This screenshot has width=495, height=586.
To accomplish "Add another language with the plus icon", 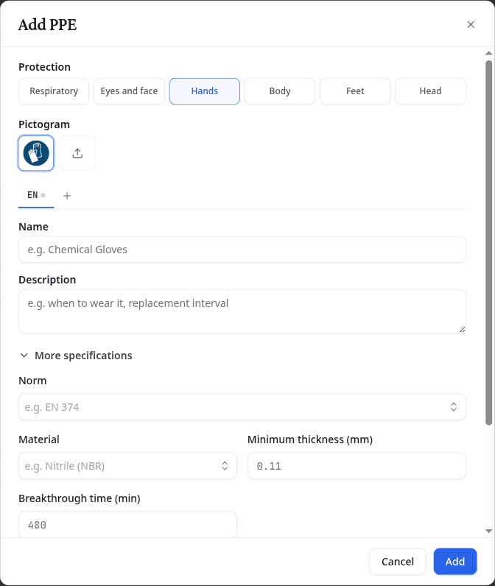I will click(67, 196).
